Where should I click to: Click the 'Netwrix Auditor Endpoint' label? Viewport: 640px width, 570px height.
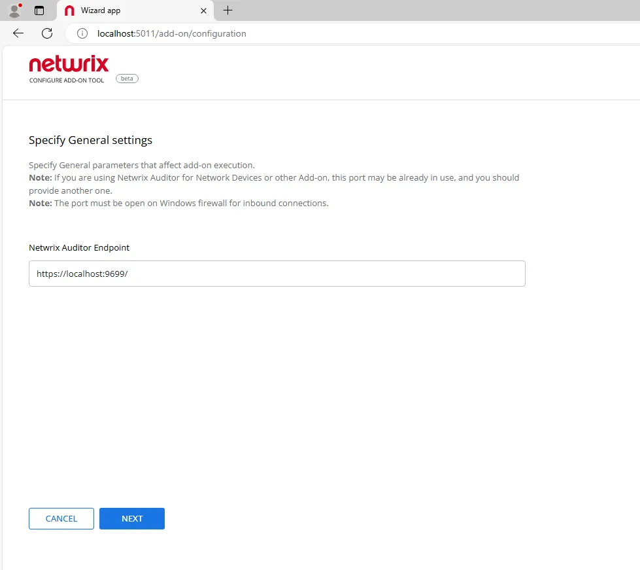click(x=79, y=247)
